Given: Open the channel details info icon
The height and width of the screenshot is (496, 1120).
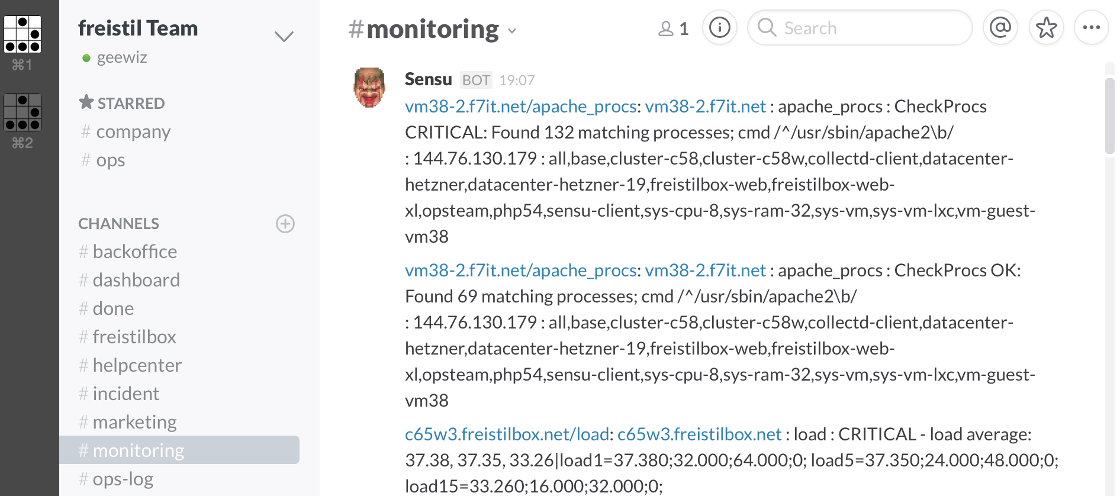Looking at the screenshot, I should (719, 28).
